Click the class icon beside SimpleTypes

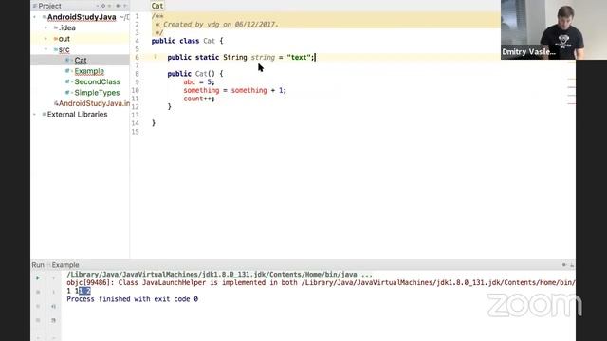pyautogui.click(x=67, y=93)
